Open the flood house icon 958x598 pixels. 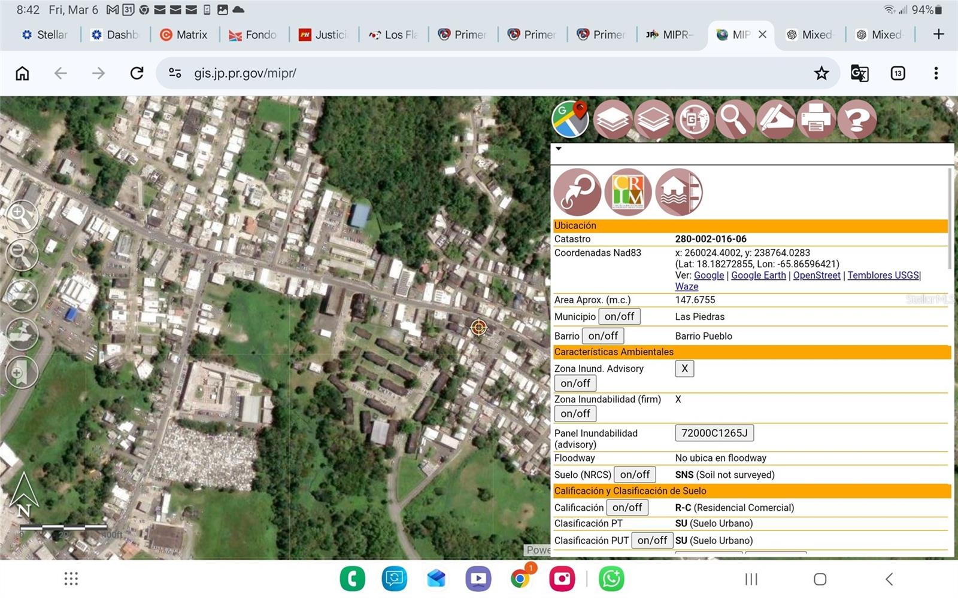pyautogui.click(x=678, y=192)
